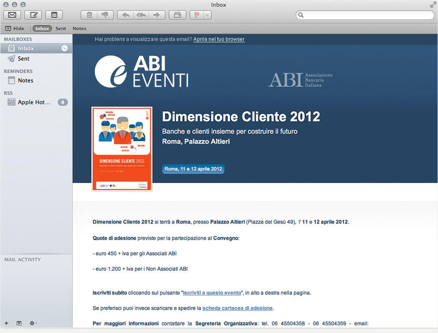Open 'Iscriviti a questo evento' link
Image resolution: width=438 pixels, height=333 pixels.
[x=212, y=293]
